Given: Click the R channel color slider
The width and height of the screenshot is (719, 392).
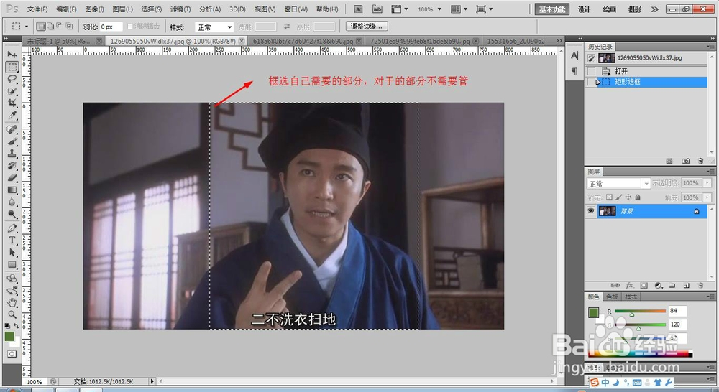Looking at the screenshot, I should coord(640,311).
